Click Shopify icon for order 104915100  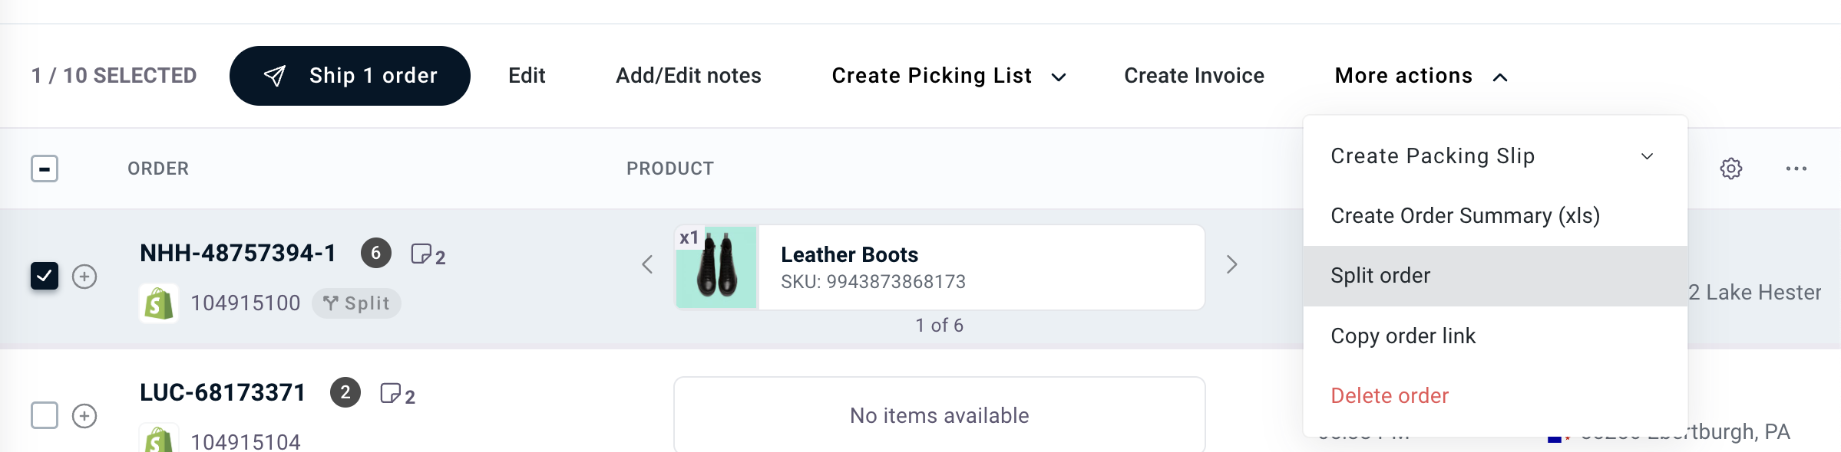coord(159,303)
